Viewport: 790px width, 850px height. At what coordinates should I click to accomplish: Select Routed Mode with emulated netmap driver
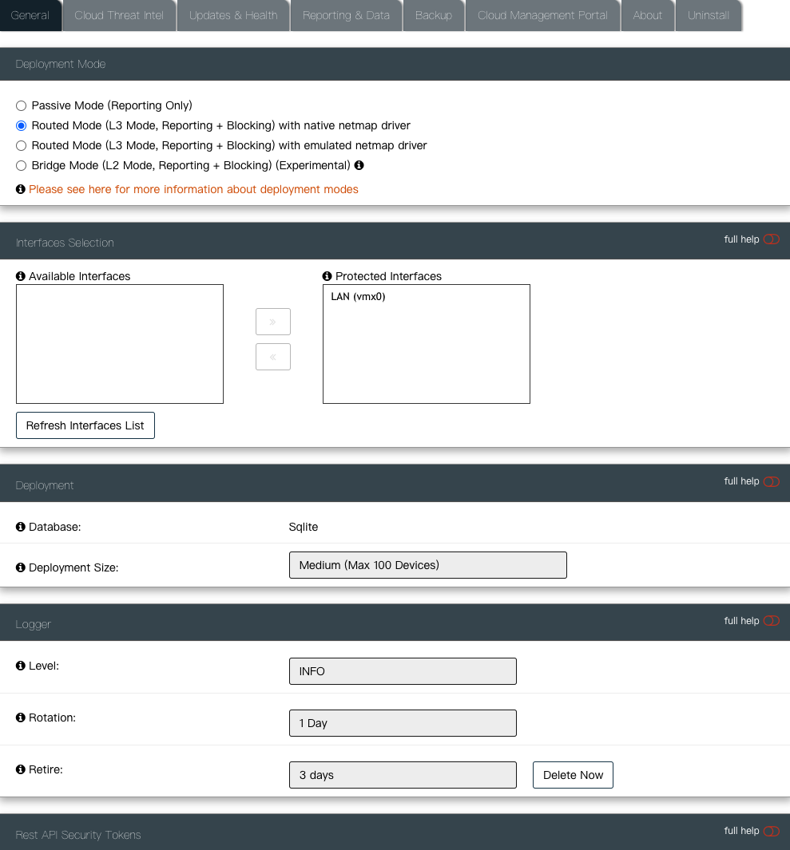click(x=22, y=145)
